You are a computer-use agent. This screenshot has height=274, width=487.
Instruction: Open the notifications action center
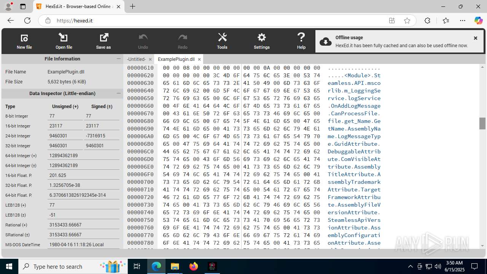(474, 266)
